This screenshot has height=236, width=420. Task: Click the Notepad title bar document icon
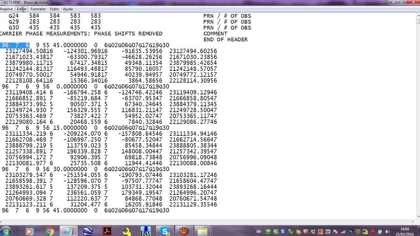pyautogui.click(x=2, y=2)
